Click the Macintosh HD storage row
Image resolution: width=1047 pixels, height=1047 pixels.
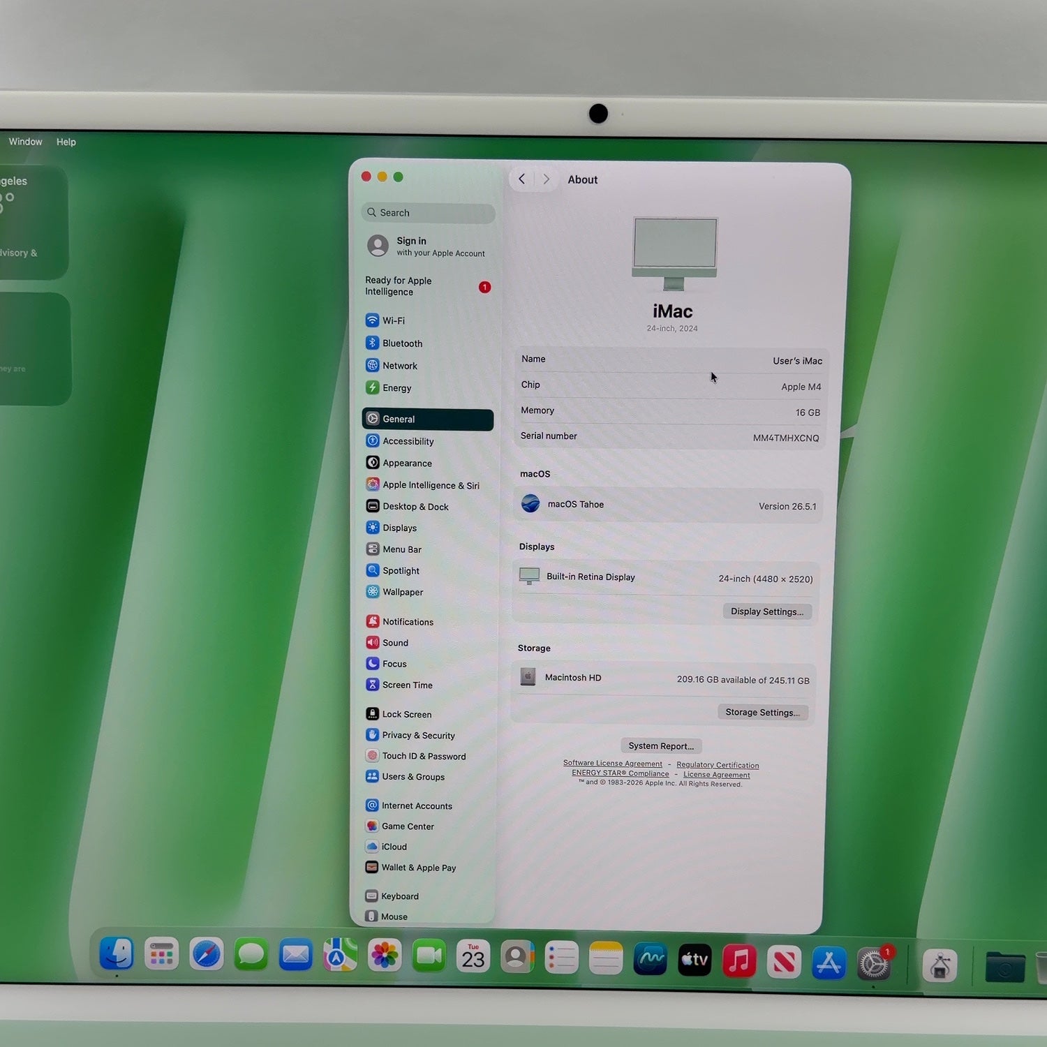tap(663, 678)
